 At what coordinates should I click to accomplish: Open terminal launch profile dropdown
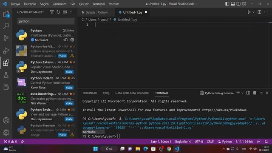click(x=242, y=93)
